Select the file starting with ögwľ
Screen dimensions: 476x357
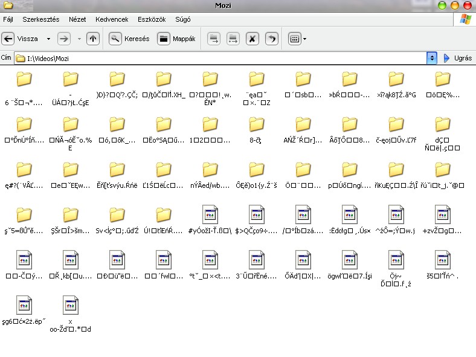click(x=349, y=265)
